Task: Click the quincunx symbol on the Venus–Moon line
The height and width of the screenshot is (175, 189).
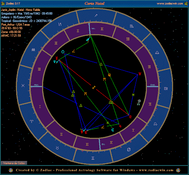Action: coord(86,94)
